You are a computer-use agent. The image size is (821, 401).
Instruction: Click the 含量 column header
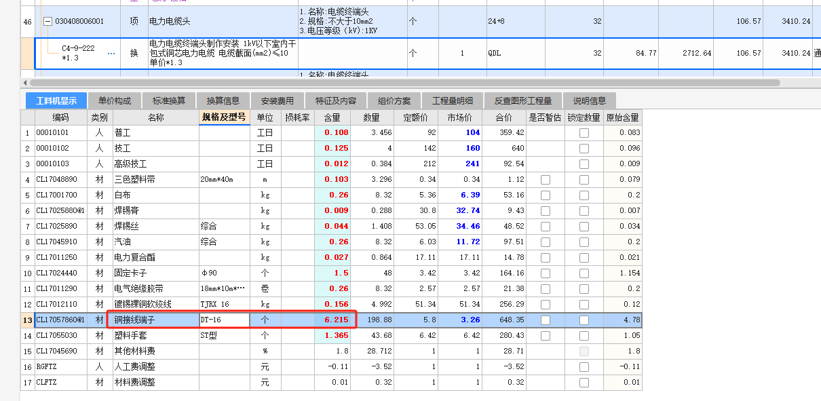(332, 117)
